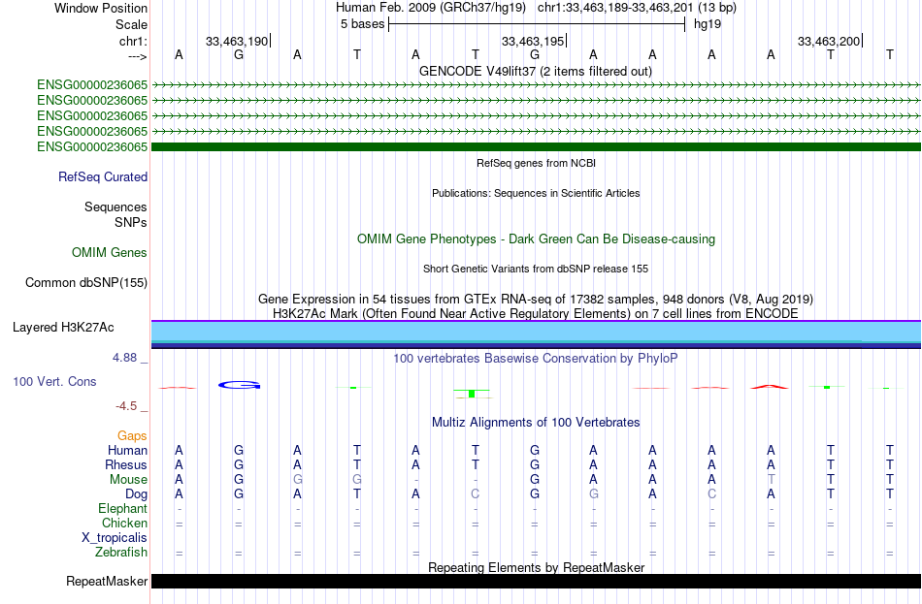
Task: Select the Rhesus alignment row label
Action: point(126,464)
